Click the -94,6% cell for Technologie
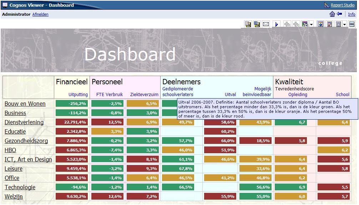This screenshot has width=359, height=205. pos(72,187)
